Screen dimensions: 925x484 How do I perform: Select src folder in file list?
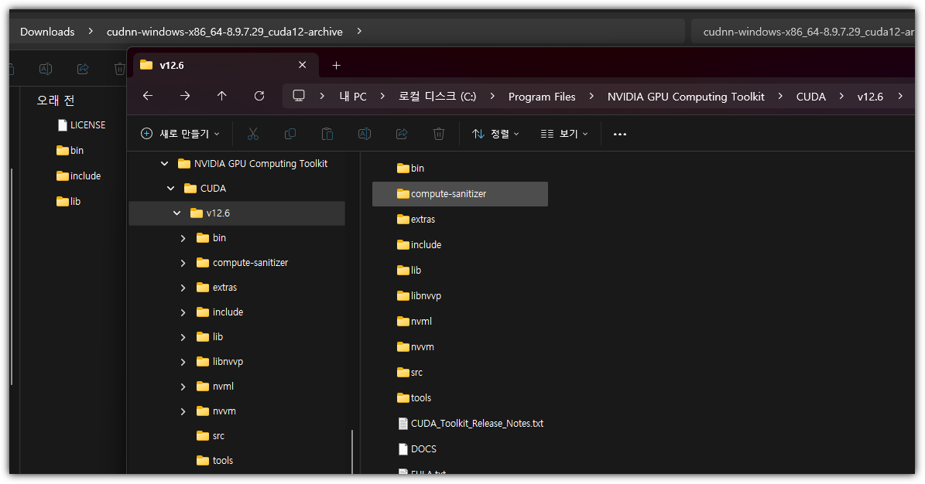(410, 372)
